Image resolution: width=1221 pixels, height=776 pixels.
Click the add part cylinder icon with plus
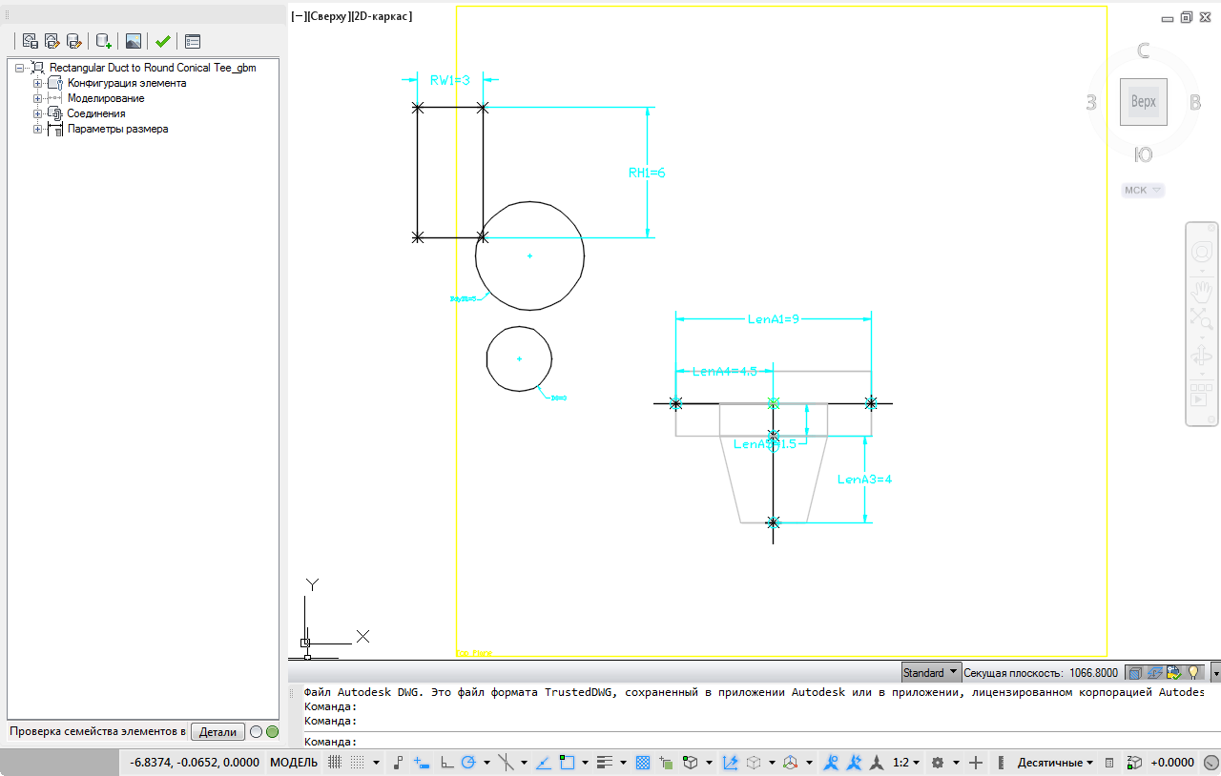click(x=104, y=41)
